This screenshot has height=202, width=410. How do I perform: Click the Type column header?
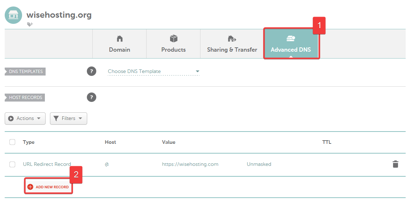pos(29,142)
